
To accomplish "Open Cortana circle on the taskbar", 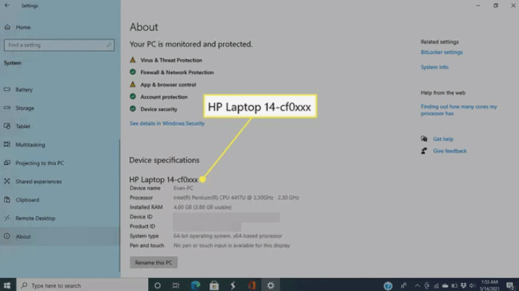I will 157,285.
